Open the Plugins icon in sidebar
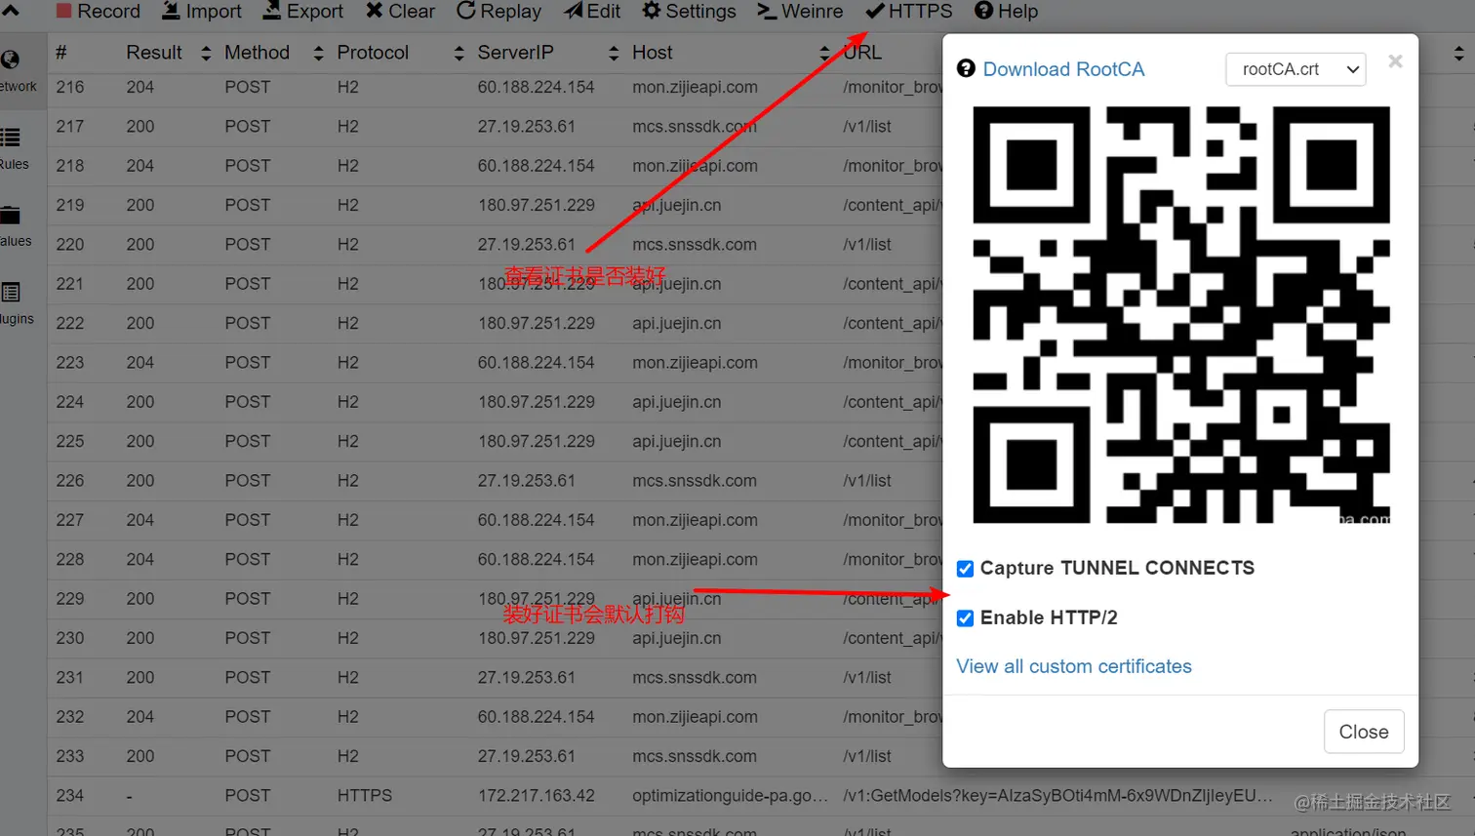 click(x=11, y=292)
